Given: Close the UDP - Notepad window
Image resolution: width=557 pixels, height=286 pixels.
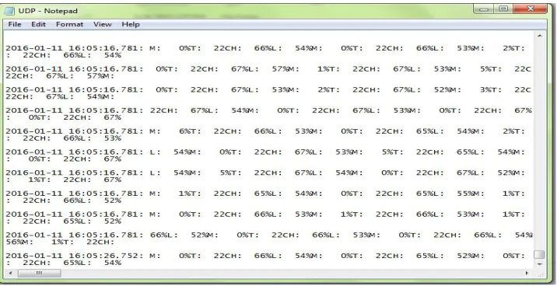Looking at the screenshot, I should [531, 9].
